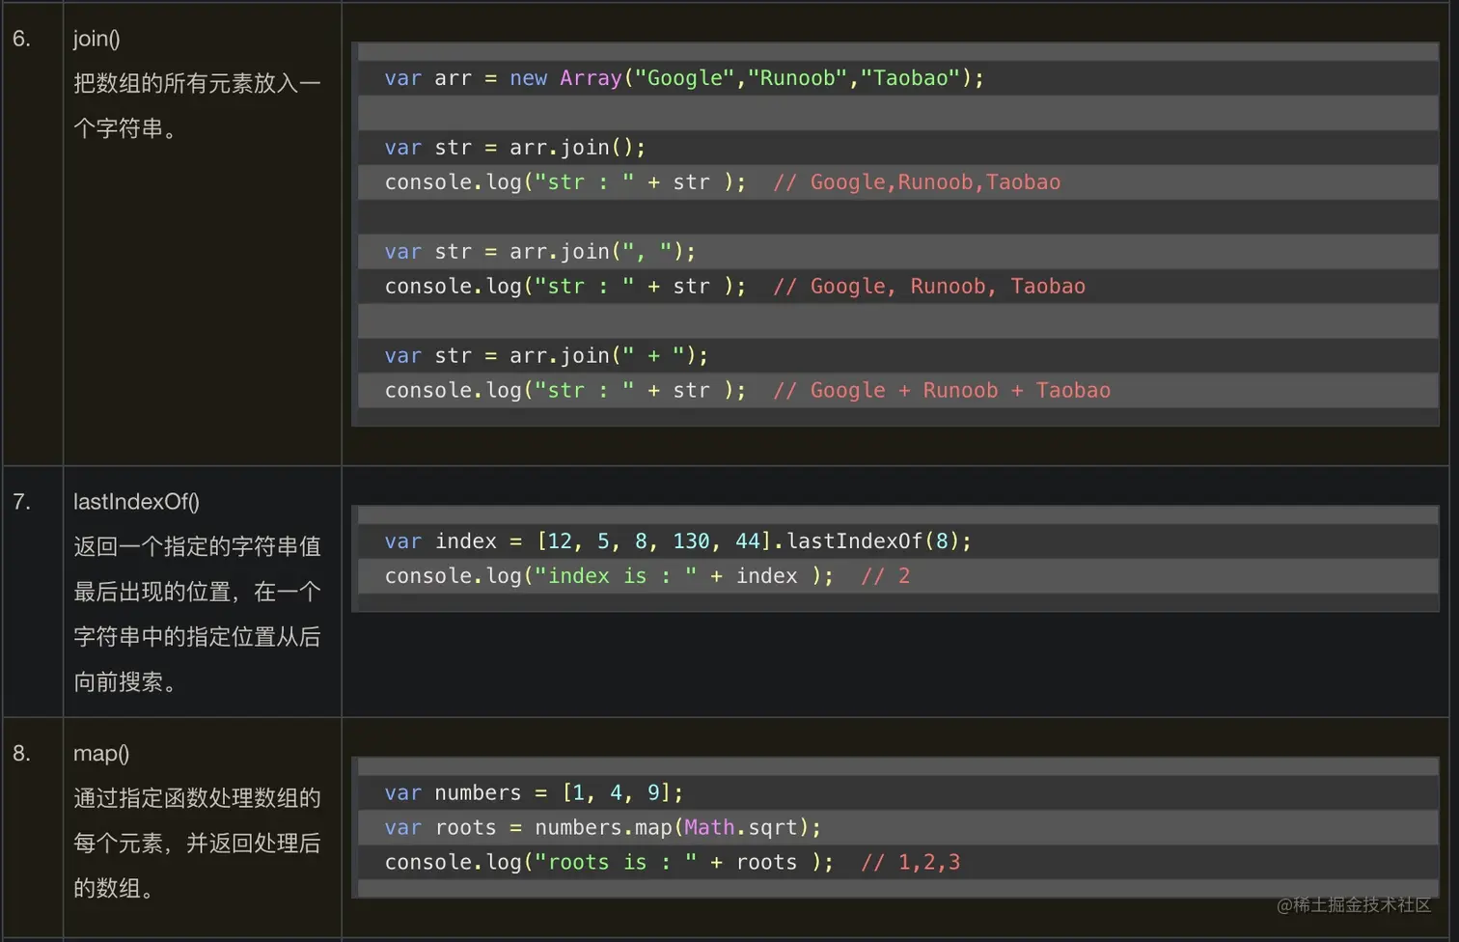This screenshot has width=1459, height=942.
Task: Select row number 7.
Action: click(21, 502)
